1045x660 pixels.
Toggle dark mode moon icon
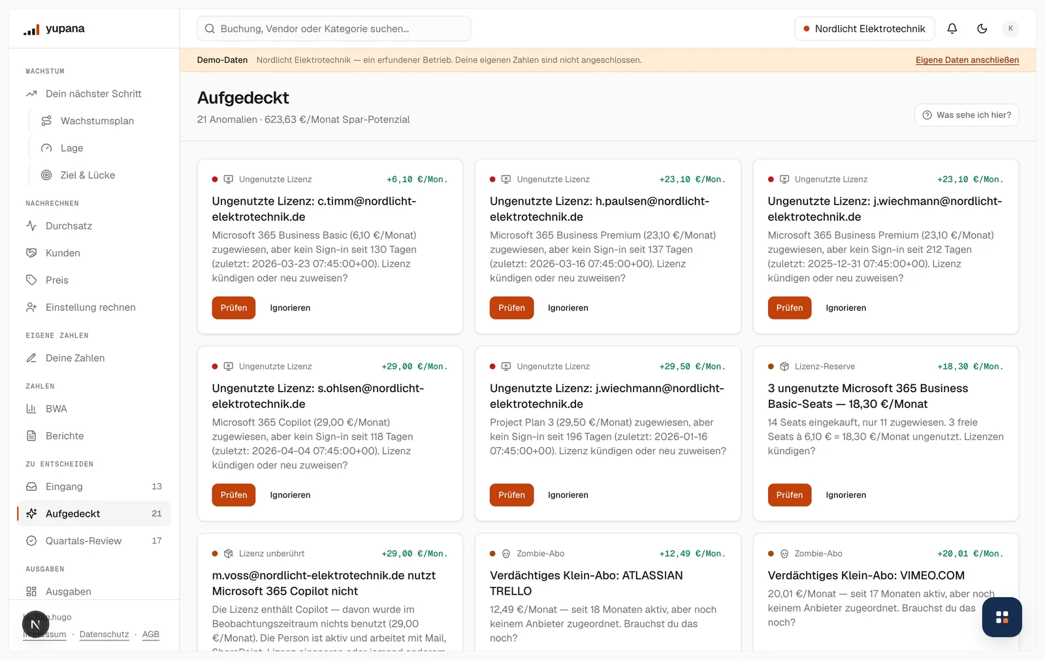click(x=982, y=29)
